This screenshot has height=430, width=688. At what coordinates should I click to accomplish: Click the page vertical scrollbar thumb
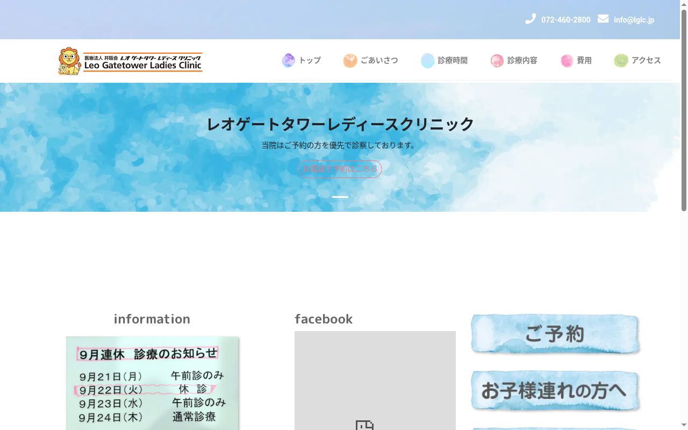684,110
